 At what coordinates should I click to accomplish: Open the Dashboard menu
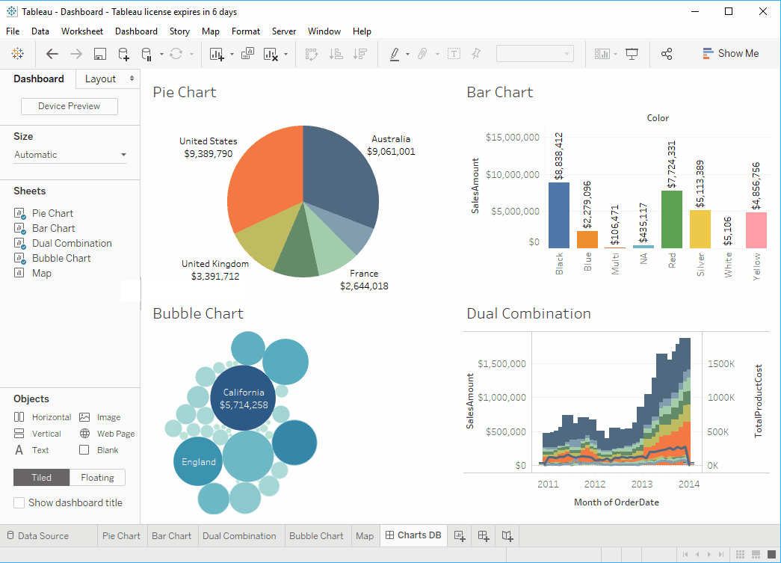pos(136,31)
